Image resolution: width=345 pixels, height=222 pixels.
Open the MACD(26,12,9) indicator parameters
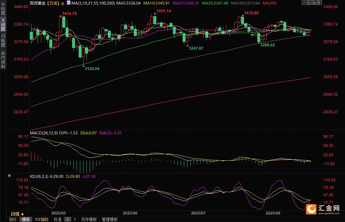click(44, 133)
